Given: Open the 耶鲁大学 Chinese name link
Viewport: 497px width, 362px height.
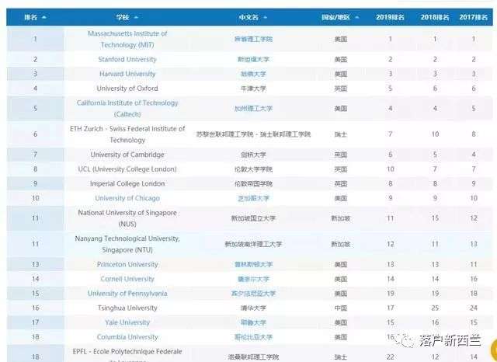Looking at the screenshot, I should tap(253, 322).
